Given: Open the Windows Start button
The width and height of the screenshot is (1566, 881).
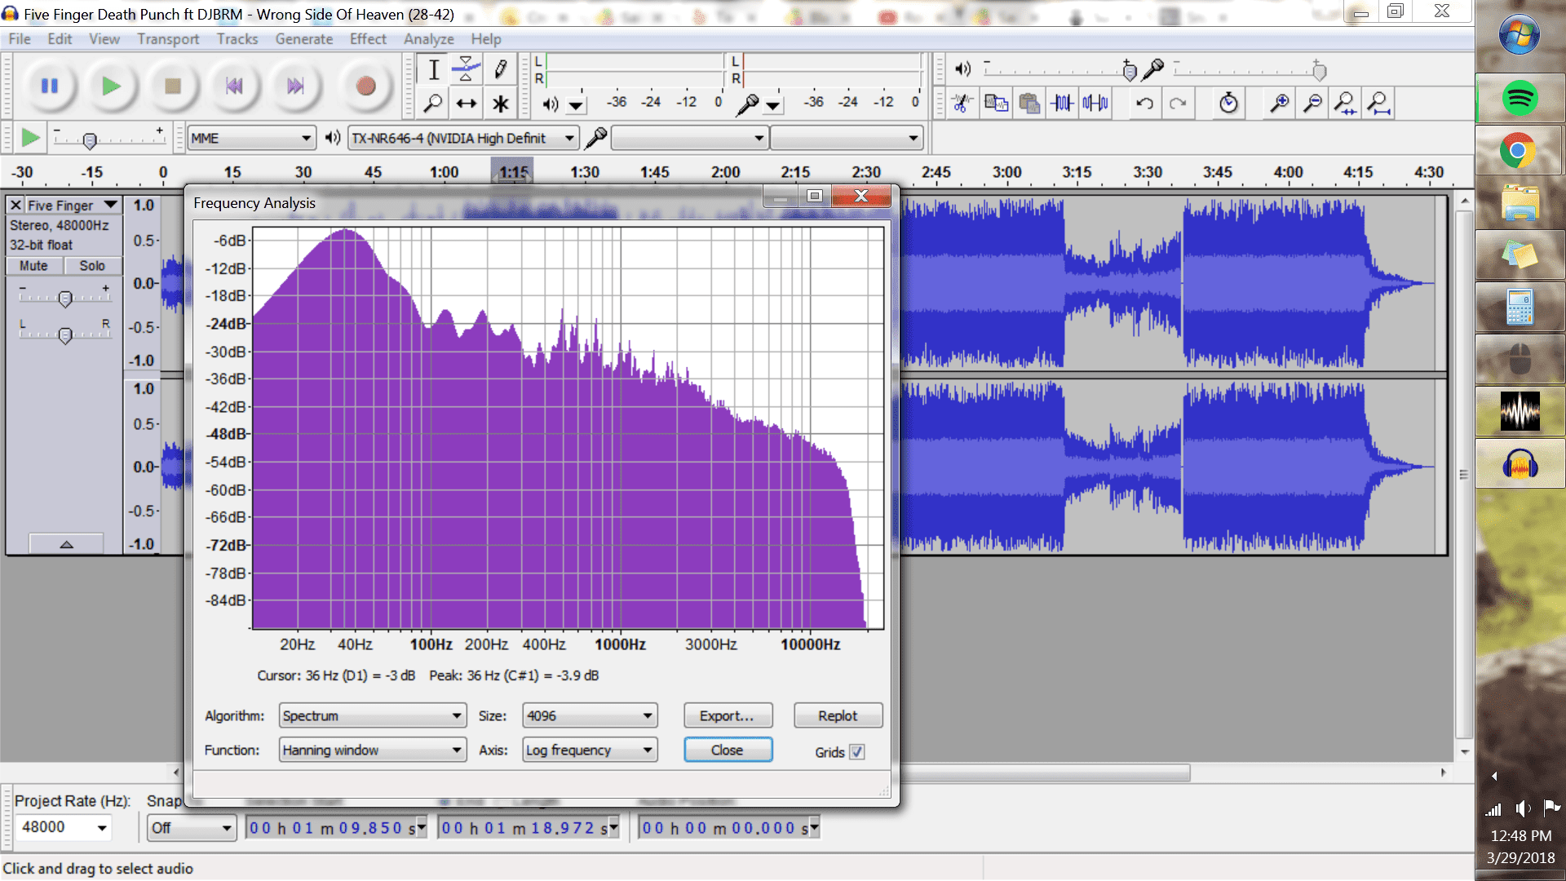Looking at the screenshot, I should point(1520,34).
